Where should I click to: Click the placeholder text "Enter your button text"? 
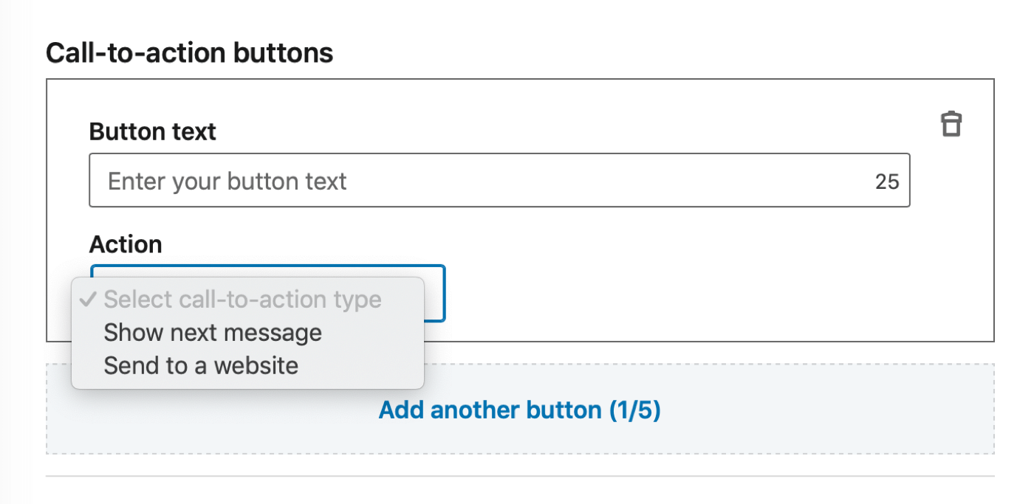tap(227, 181)
